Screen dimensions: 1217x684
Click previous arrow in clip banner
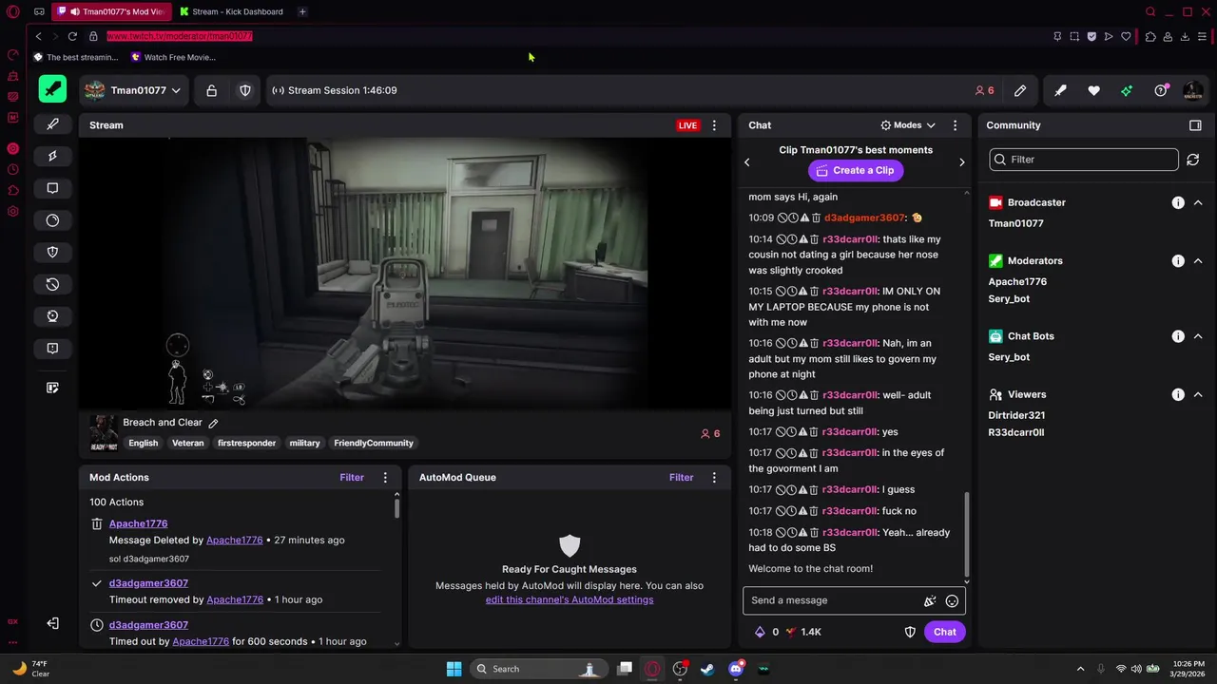point(746,162)
